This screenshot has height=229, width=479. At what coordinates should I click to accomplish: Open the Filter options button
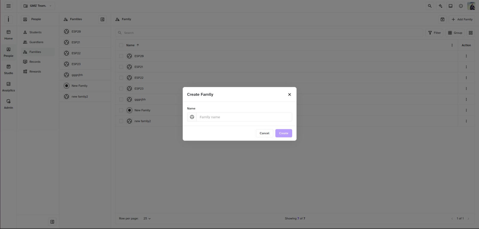(x=434, y=33)
